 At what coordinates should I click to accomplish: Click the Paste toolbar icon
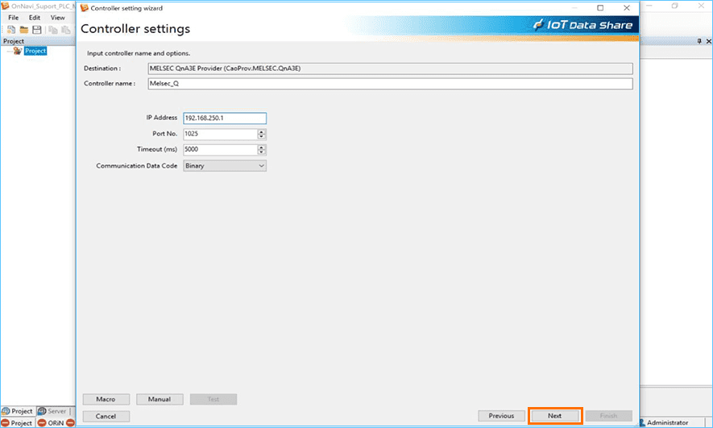pos(66,30)
